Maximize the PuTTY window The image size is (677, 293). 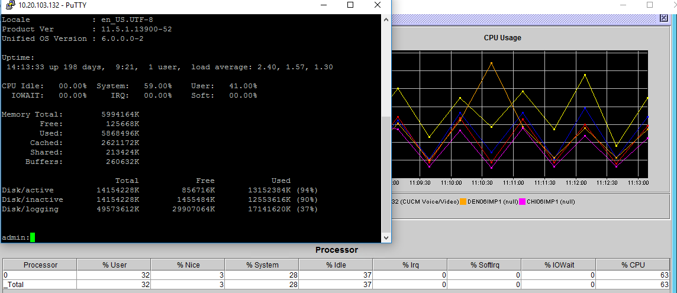coord(350,5)
